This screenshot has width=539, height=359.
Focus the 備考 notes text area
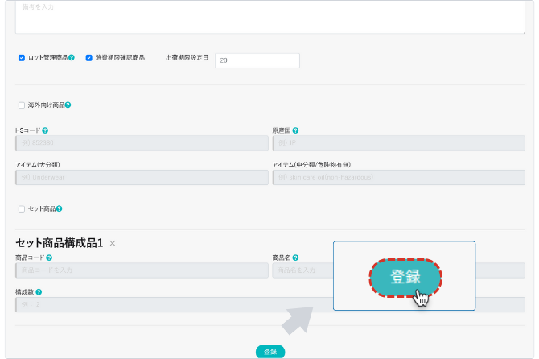coord(269,16)
